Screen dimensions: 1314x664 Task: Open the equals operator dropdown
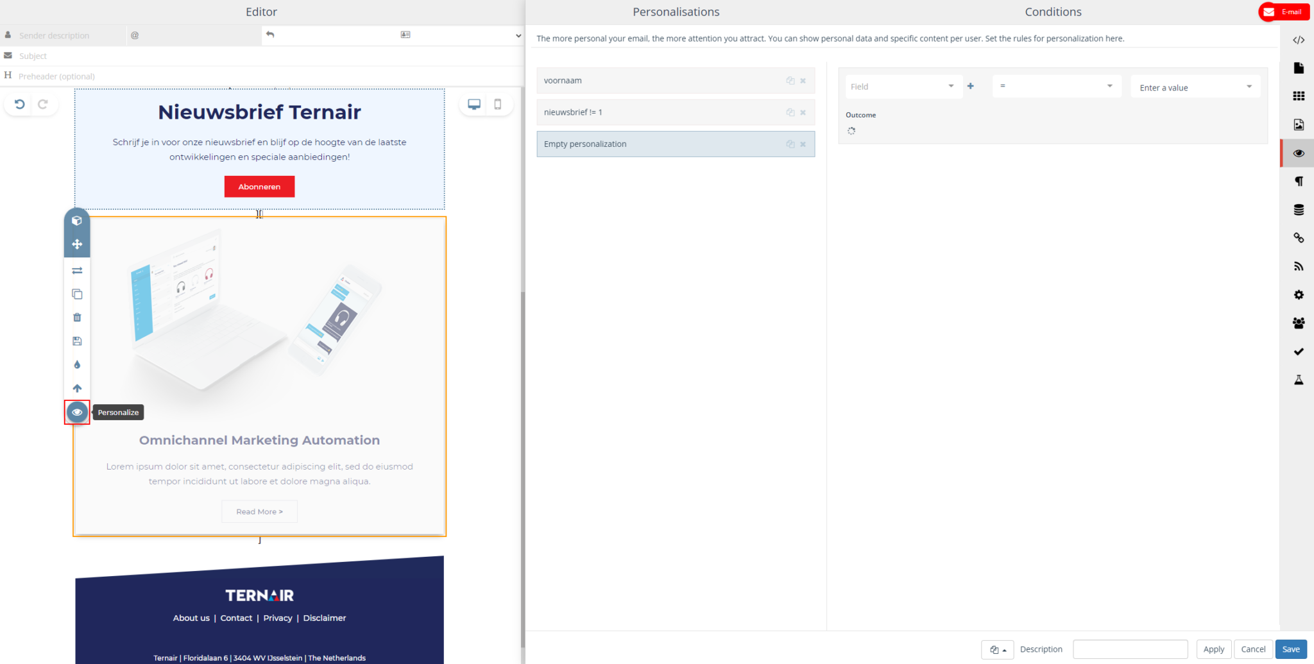[x=1057, y=87]
